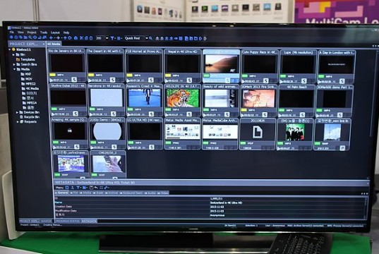
Task: Play the WILDLIFE IN 4K tiger clip
Action: tap(167, 114)
